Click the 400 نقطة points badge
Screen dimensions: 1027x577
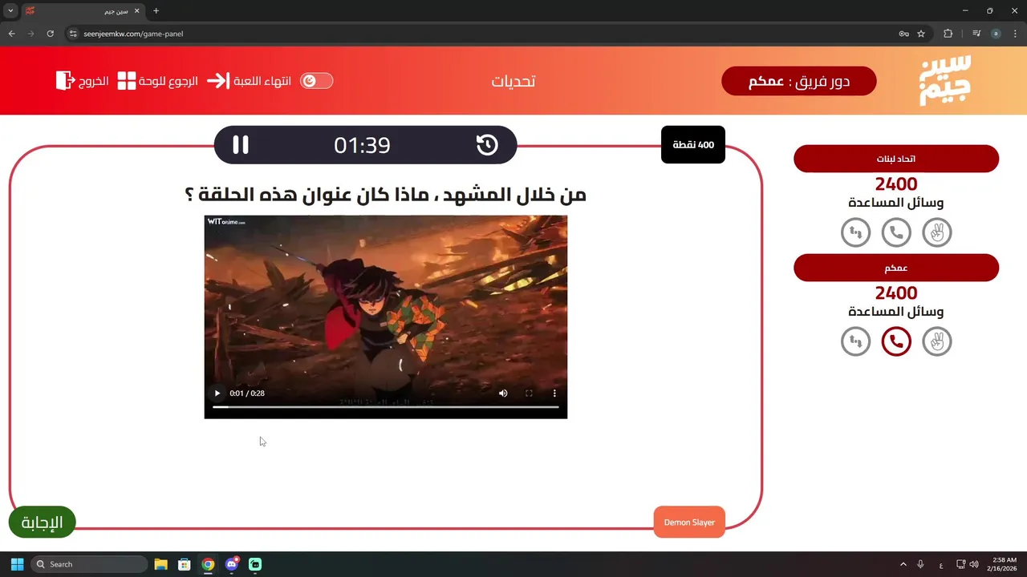click(693, 145)
